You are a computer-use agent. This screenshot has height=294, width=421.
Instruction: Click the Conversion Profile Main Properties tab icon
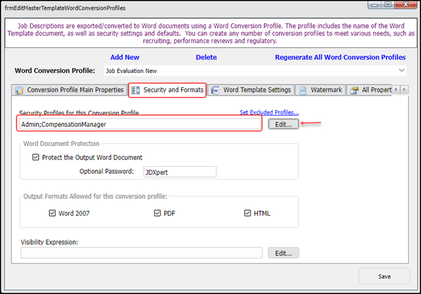19,90
